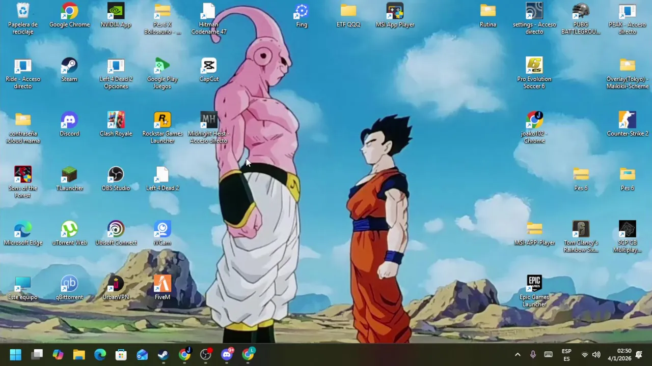Screen dimensions: 652x366
Task: Open the touch keyboard tray icon
Action: (x=548, y=355)
